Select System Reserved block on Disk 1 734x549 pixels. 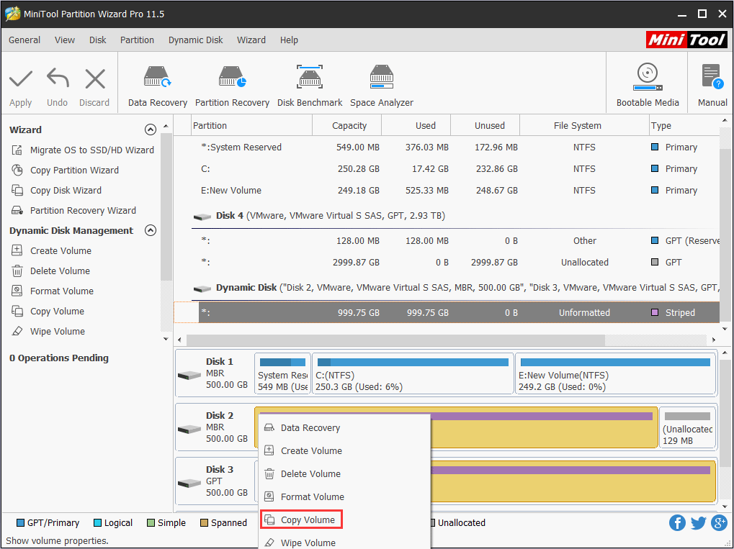pyautogui.click(x=283, y=374)
